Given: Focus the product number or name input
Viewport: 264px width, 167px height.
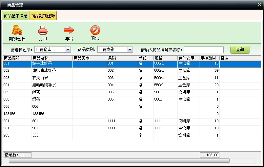Looking at the screenshot, I should (x=204, y=50).
